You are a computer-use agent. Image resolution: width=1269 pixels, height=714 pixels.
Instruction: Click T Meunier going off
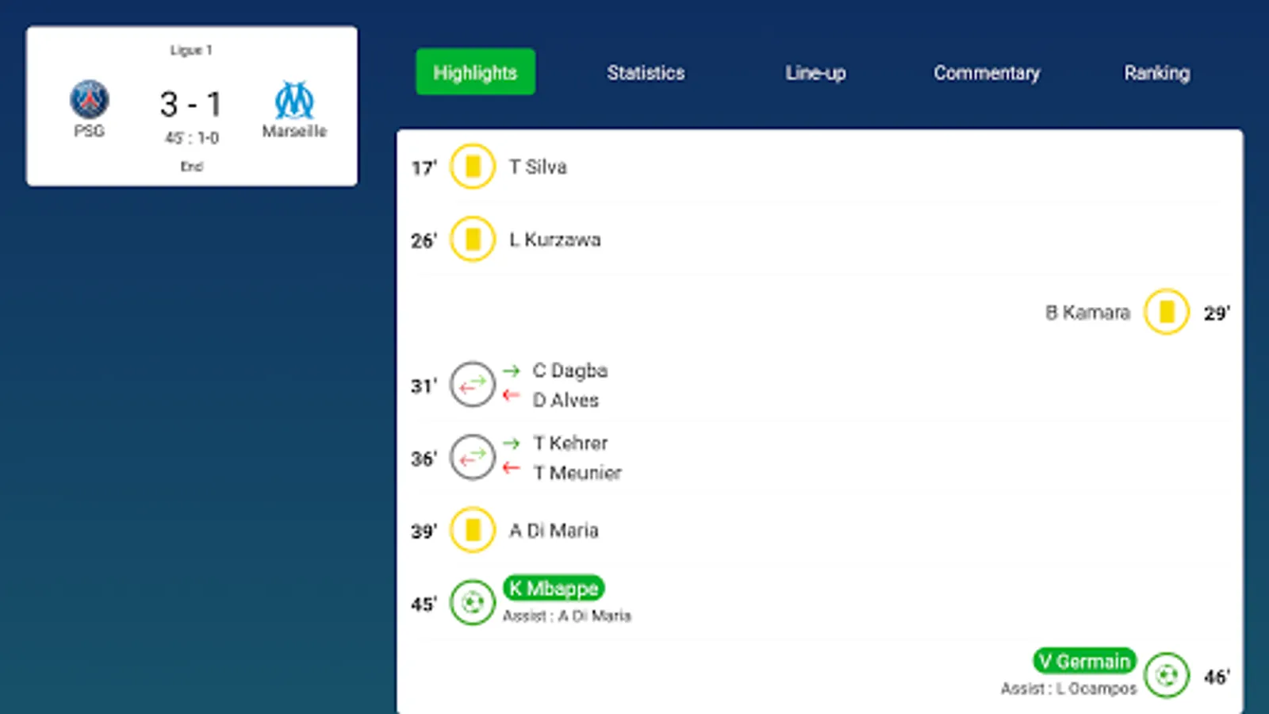(577, 473)
